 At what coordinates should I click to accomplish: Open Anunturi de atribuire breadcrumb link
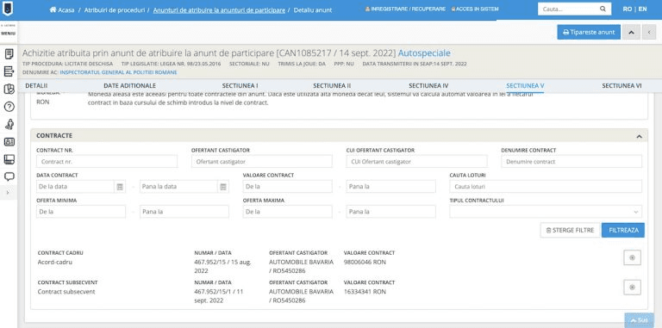219,9
